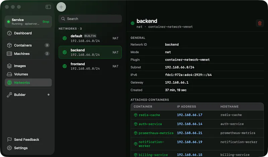Delete the backend network via trash icon
Image resolution: width=268 pixels, height=157 pixels.
(x=260, y=23)
